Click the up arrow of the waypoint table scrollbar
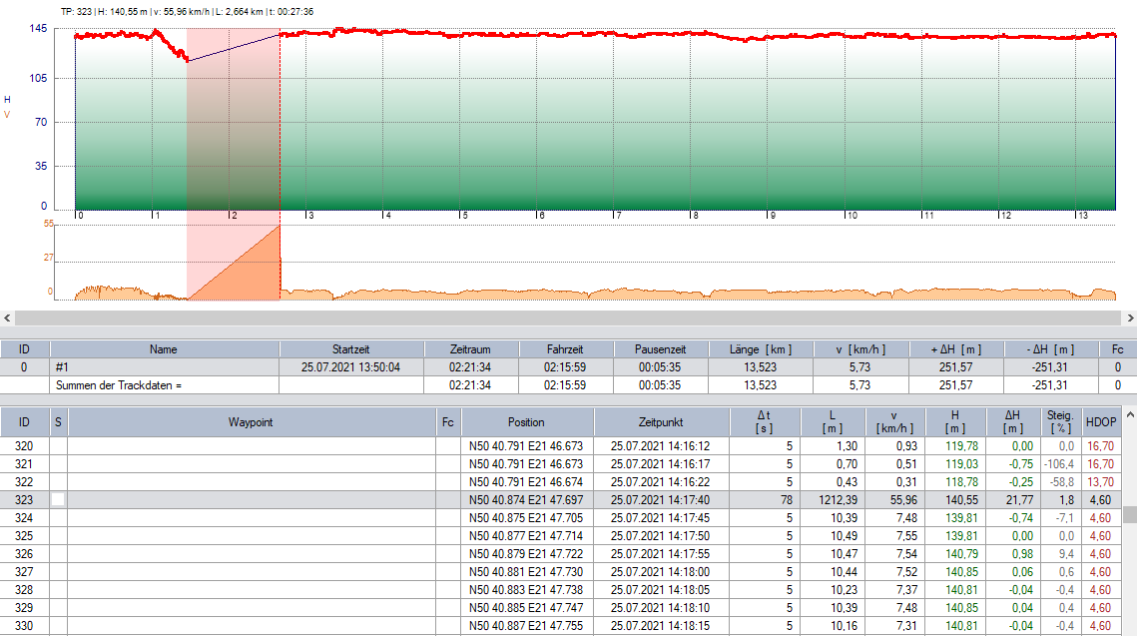Screen dimensions: 1137x636 (x=1129, y=414)
